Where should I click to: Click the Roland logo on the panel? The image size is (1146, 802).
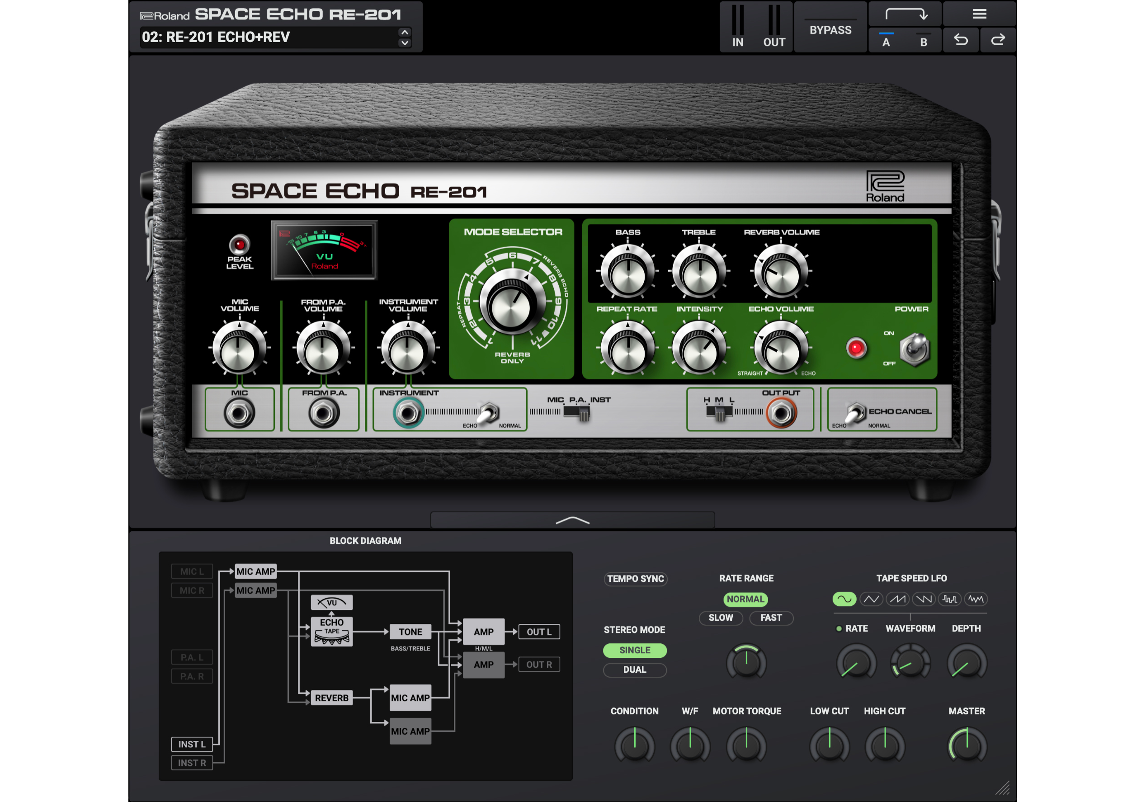pos(885,186)
